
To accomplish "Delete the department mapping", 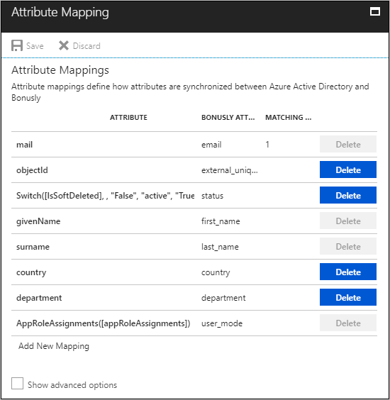I will (x=348, y=297).
